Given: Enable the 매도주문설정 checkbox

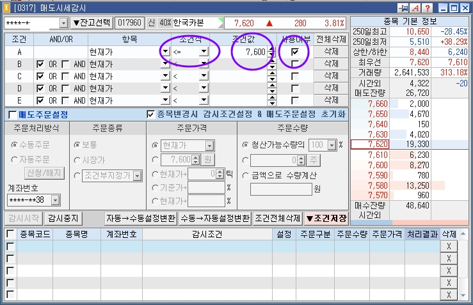Looking at the screenshot, I should tap(13, 115).
